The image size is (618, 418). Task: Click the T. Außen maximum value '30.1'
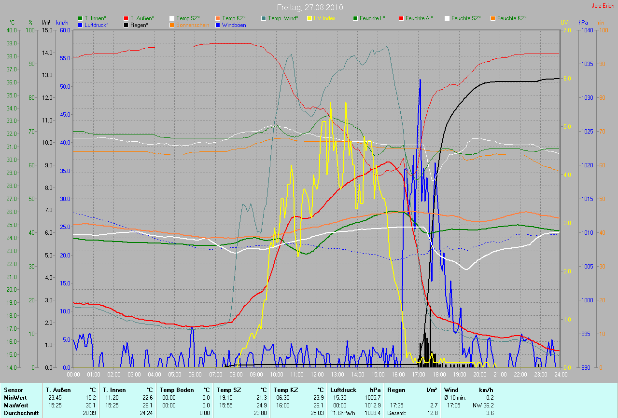91,405
